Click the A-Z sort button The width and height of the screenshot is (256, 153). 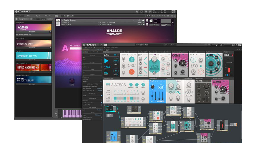(31, 19)
